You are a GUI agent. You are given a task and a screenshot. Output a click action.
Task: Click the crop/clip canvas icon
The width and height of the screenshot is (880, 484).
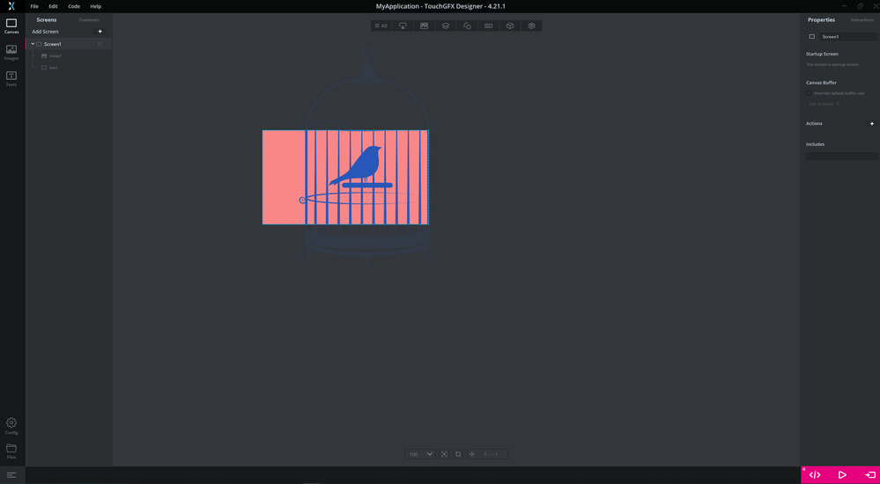[458, 454]
